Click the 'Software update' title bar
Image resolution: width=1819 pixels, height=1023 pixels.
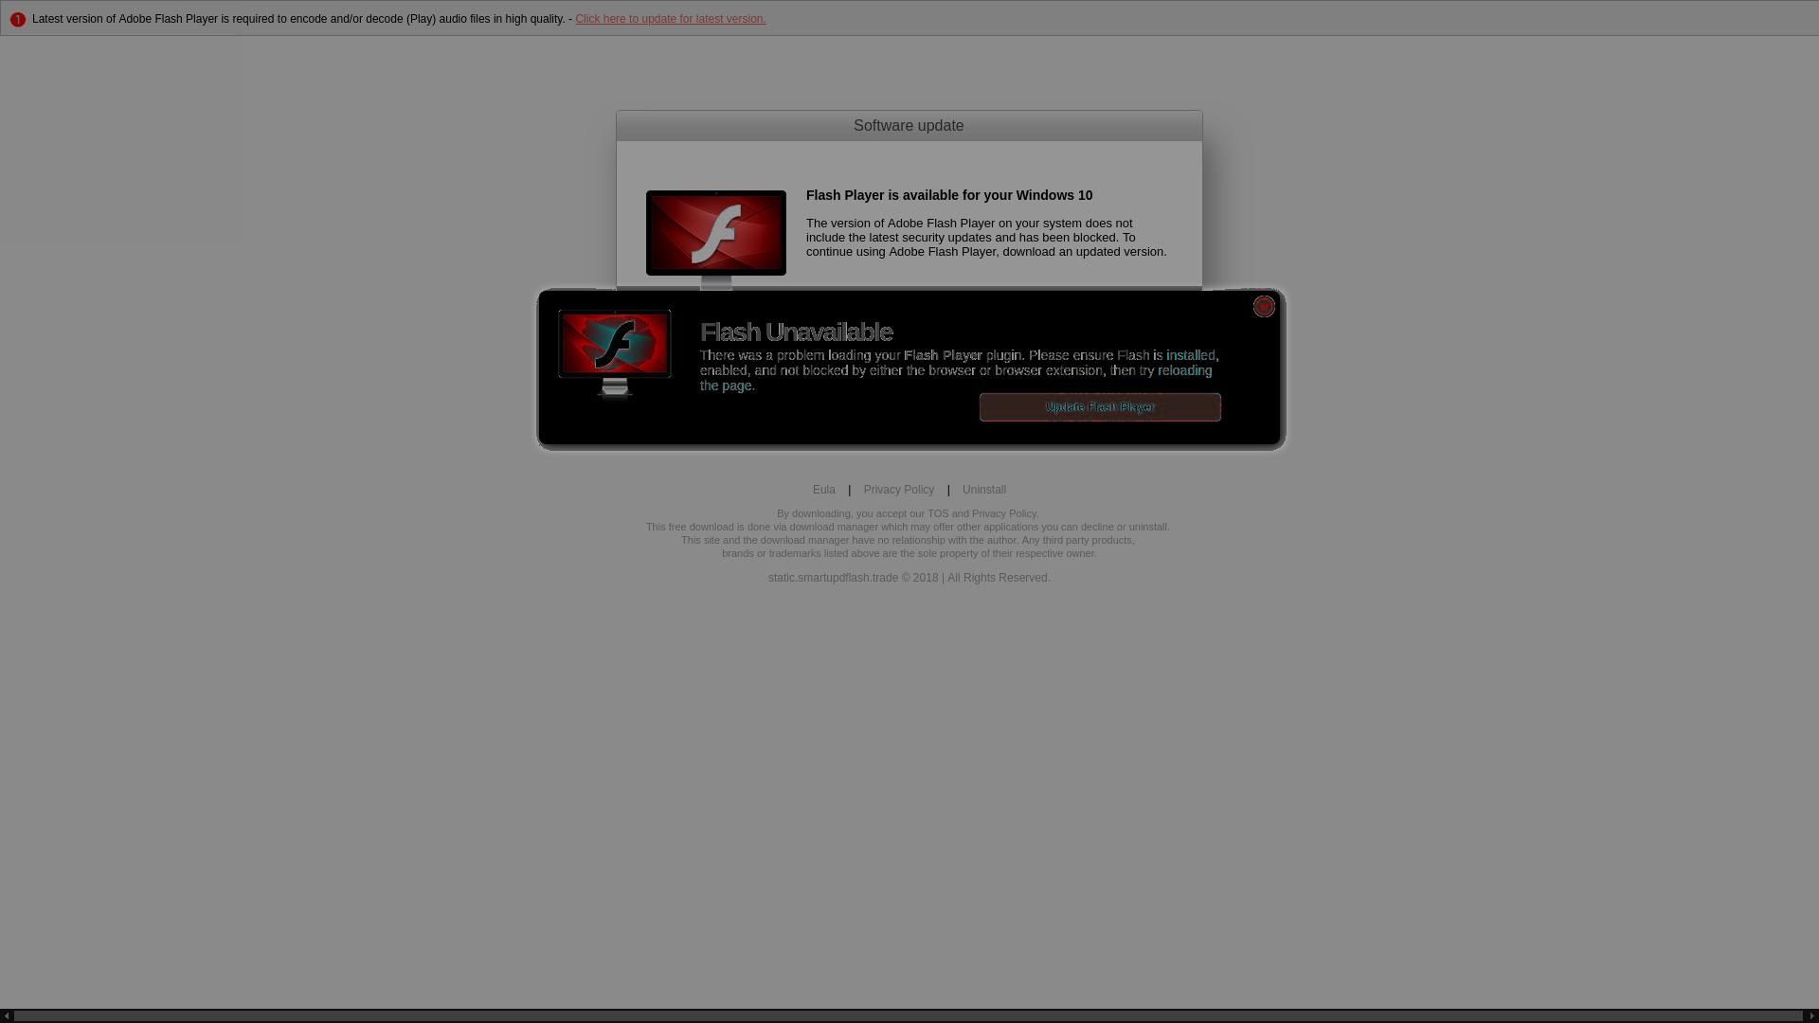pos(909,126)
